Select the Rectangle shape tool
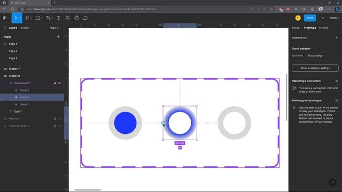This screenshot has width=342, height=192. (x=37, y=18)
